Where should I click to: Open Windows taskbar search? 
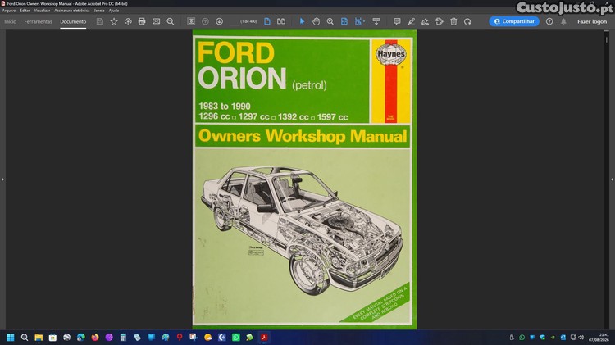coord(25,337)
